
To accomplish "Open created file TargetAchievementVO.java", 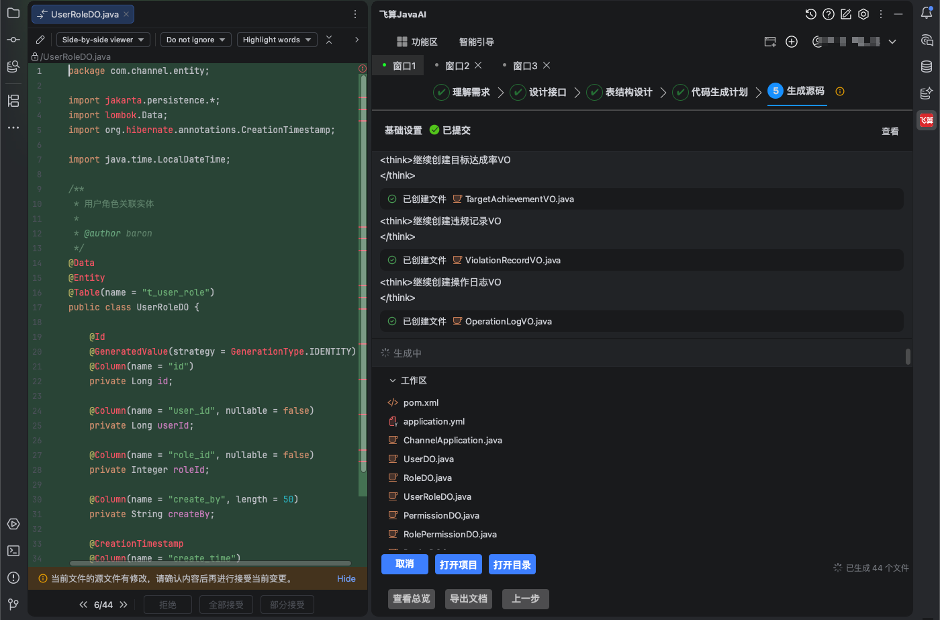I will 520,199.
